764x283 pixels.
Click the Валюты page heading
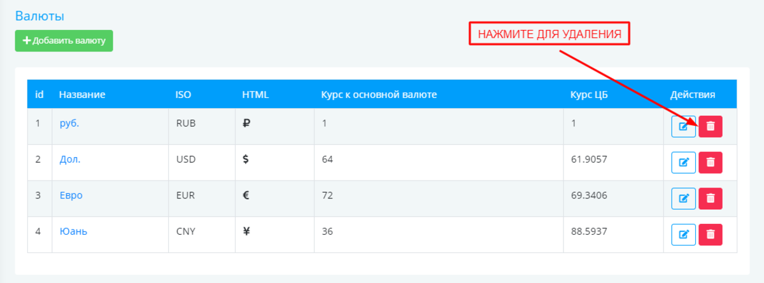coord(40,16)
